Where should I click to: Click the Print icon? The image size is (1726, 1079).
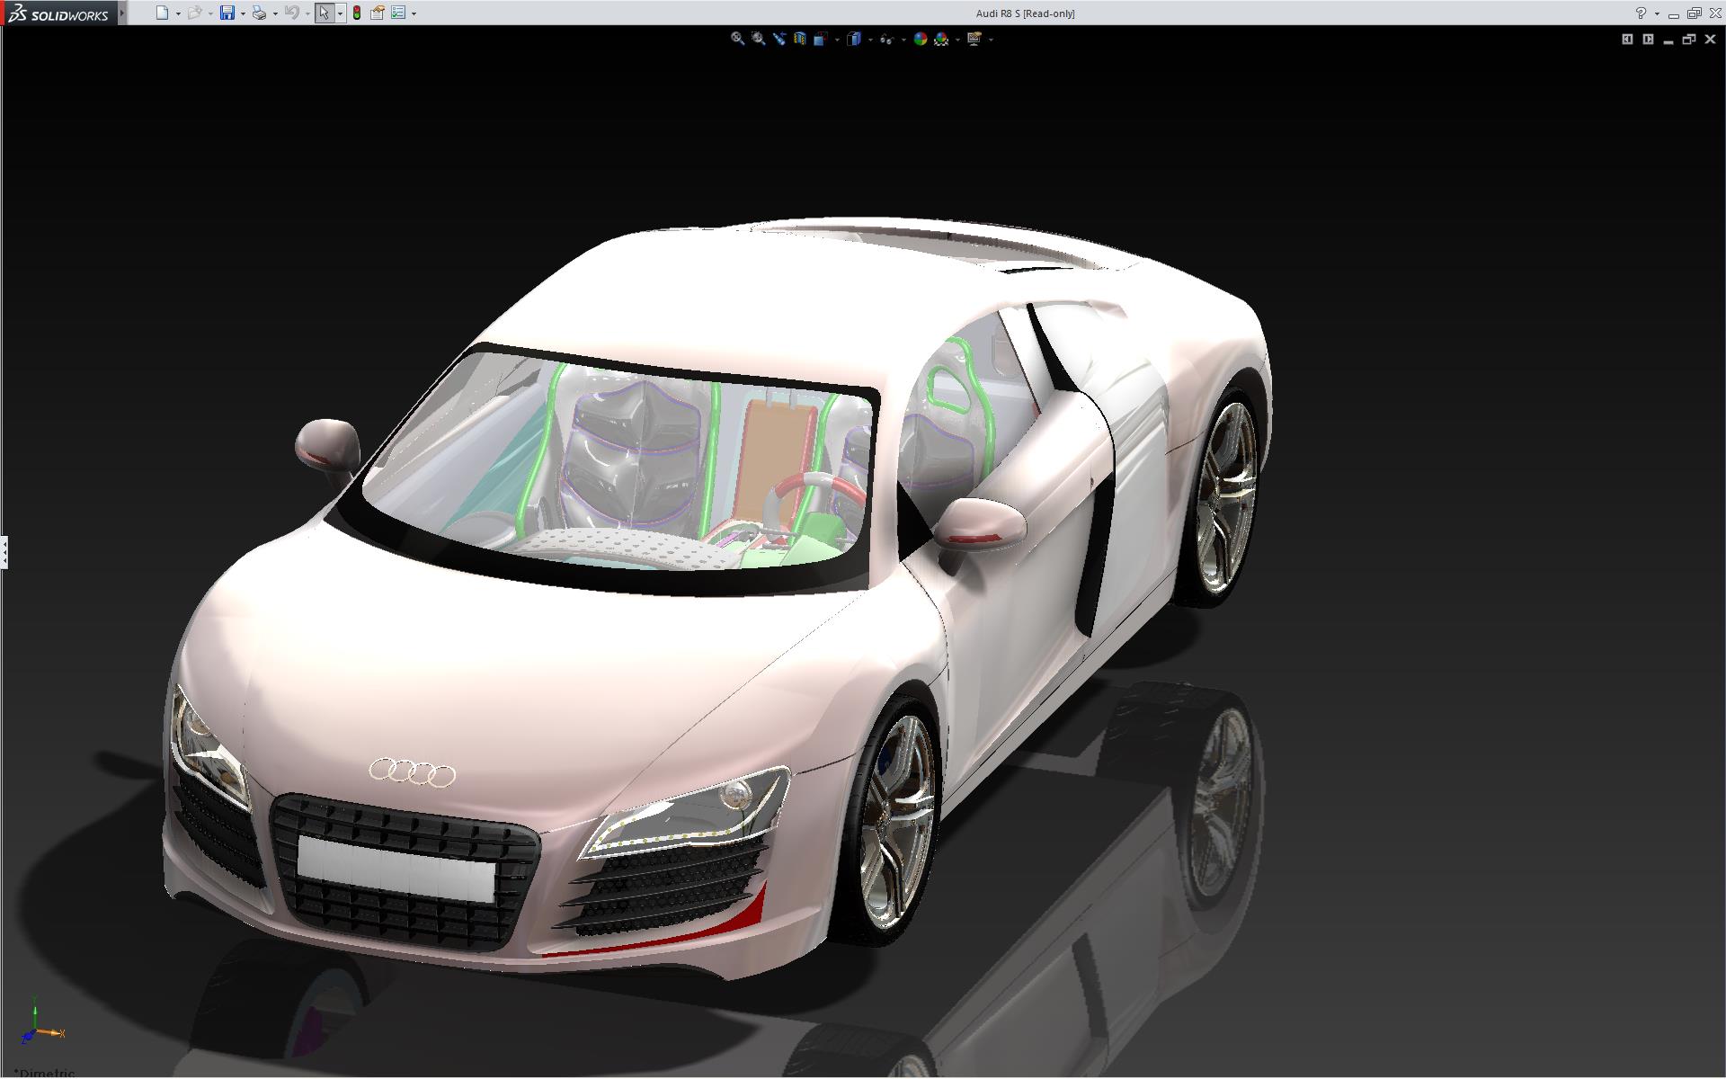[x=259, y=13]
